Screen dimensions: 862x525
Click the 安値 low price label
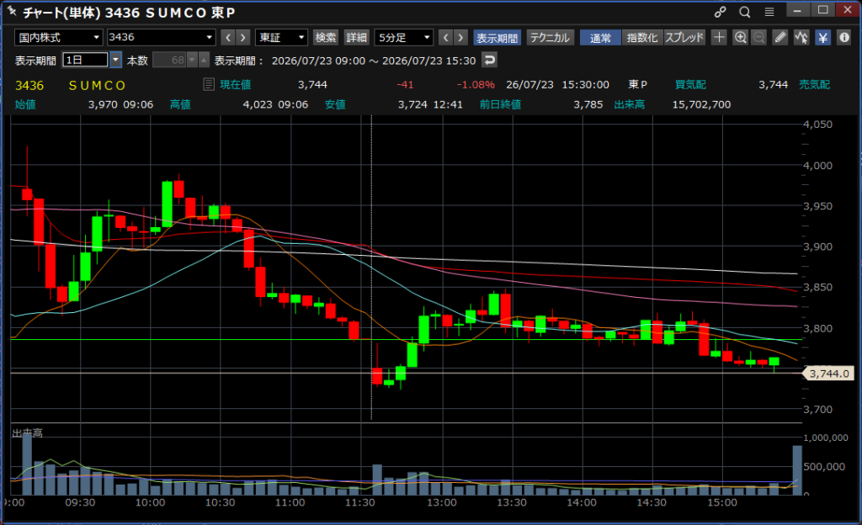coord(335,104)
